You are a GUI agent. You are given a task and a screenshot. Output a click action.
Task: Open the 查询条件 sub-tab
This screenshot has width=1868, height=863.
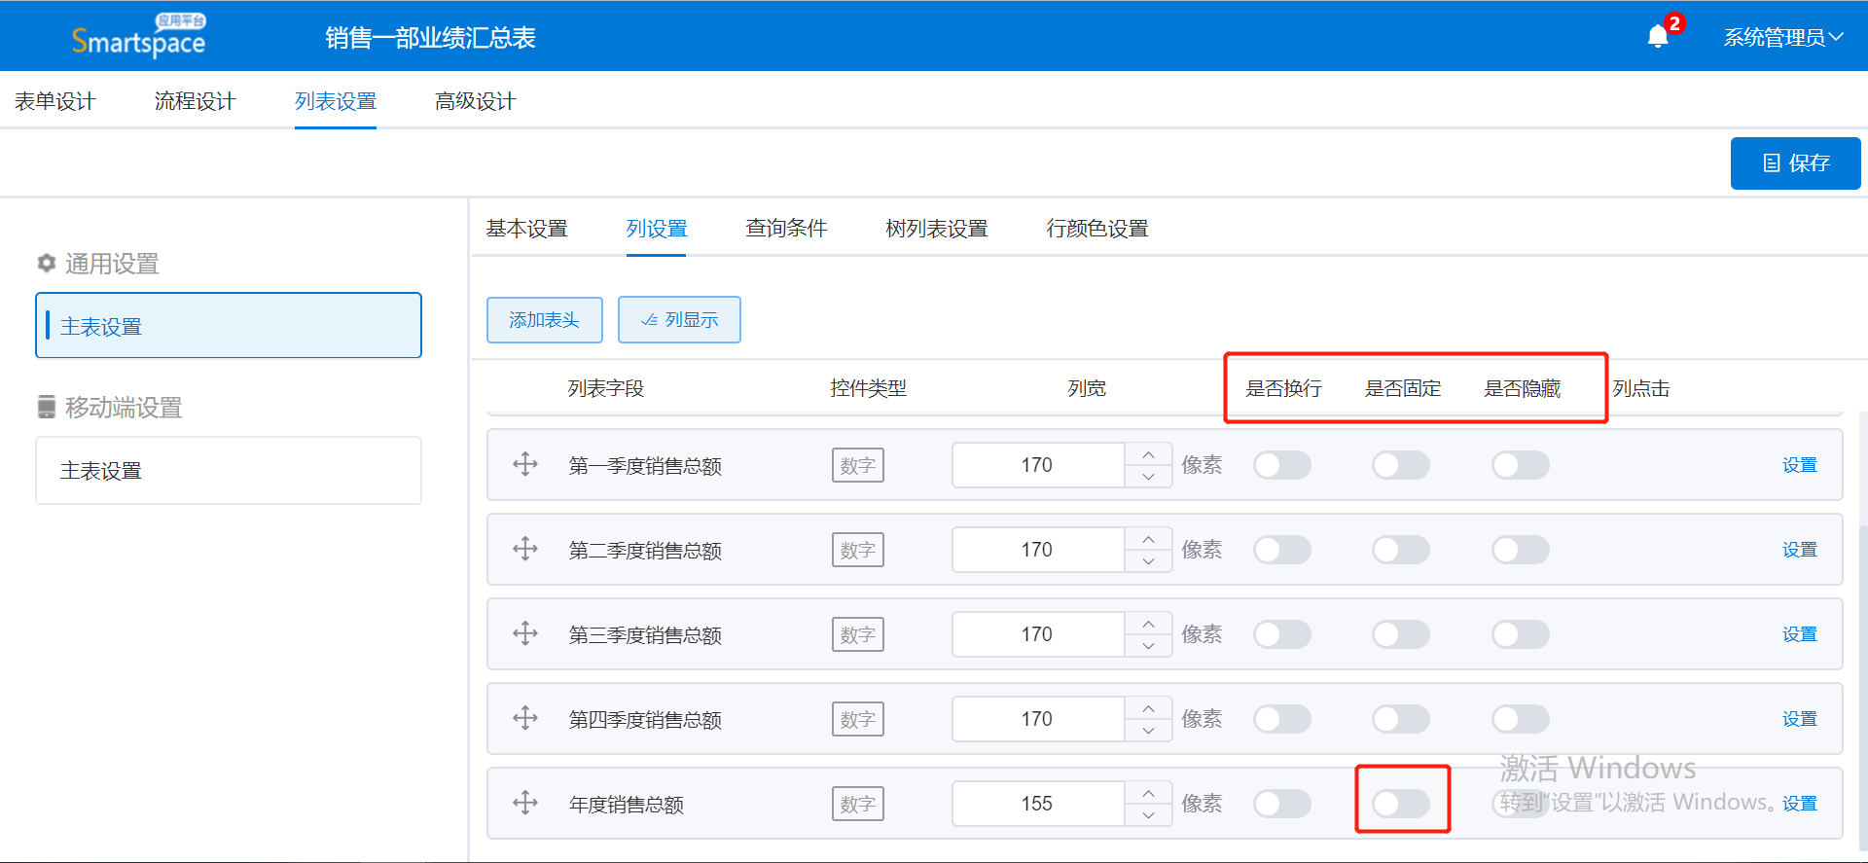tap(786, 229)
